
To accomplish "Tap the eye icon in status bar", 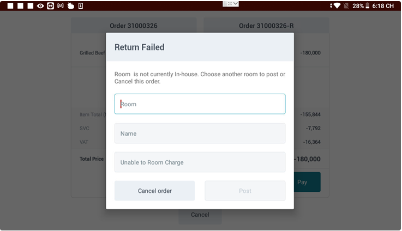I will (40, 6).
